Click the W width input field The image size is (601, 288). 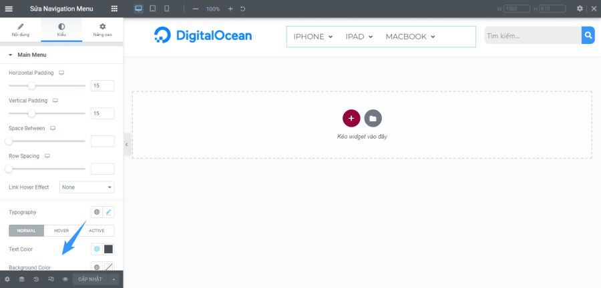coord(517,9)
